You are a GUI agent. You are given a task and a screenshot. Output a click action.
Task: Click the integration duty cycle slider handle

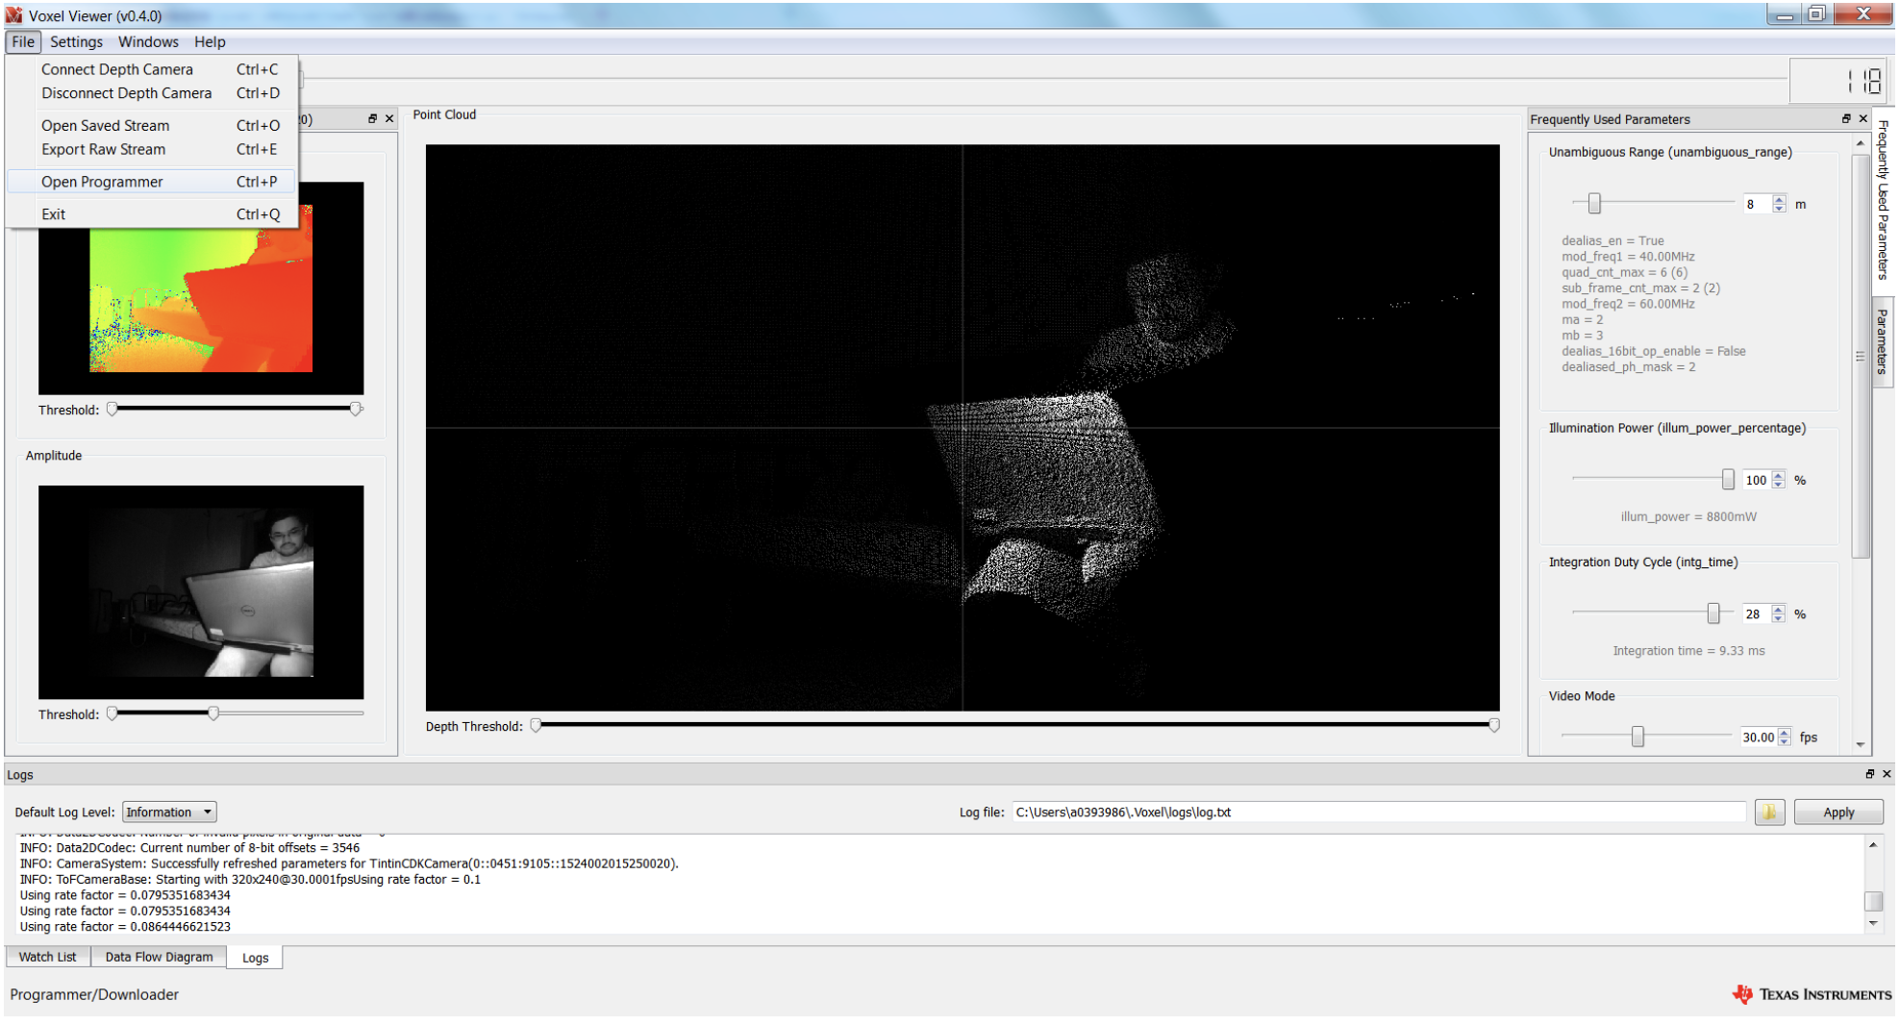1713,612
